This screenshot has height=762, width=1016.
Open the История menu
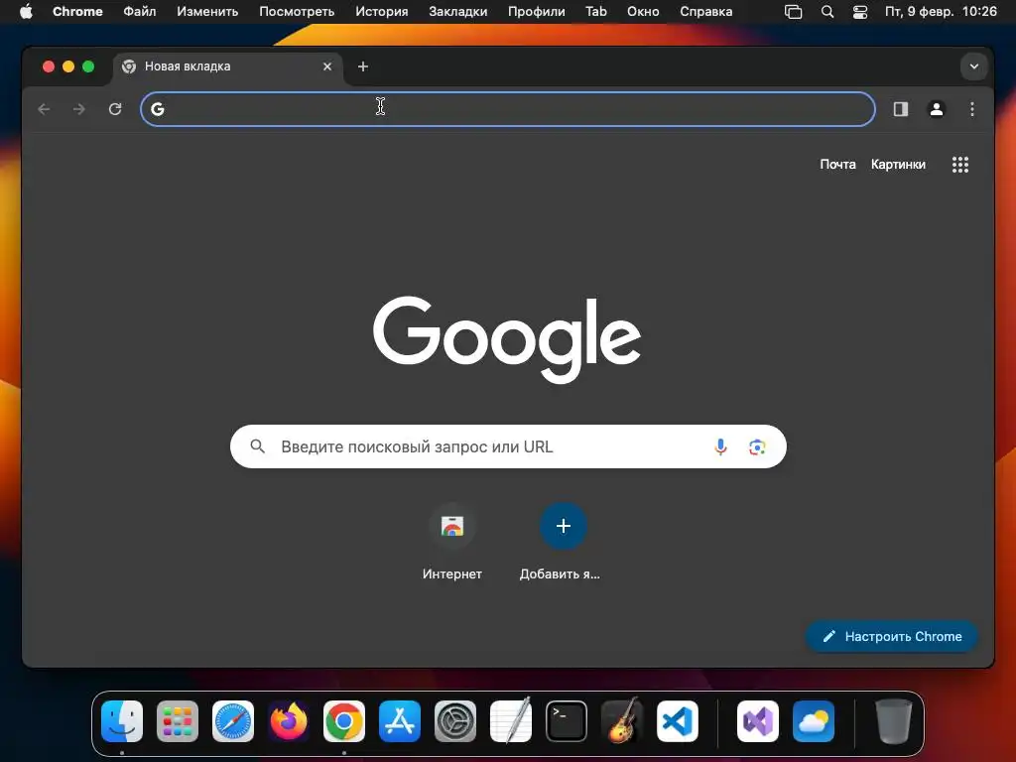click(x=382, y=12)
